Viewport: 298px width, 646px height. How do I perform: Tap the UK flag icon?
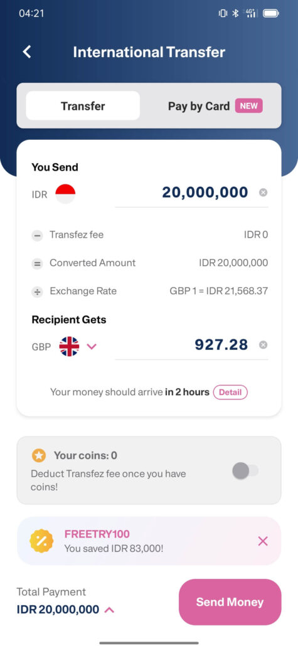coord(69,346)
